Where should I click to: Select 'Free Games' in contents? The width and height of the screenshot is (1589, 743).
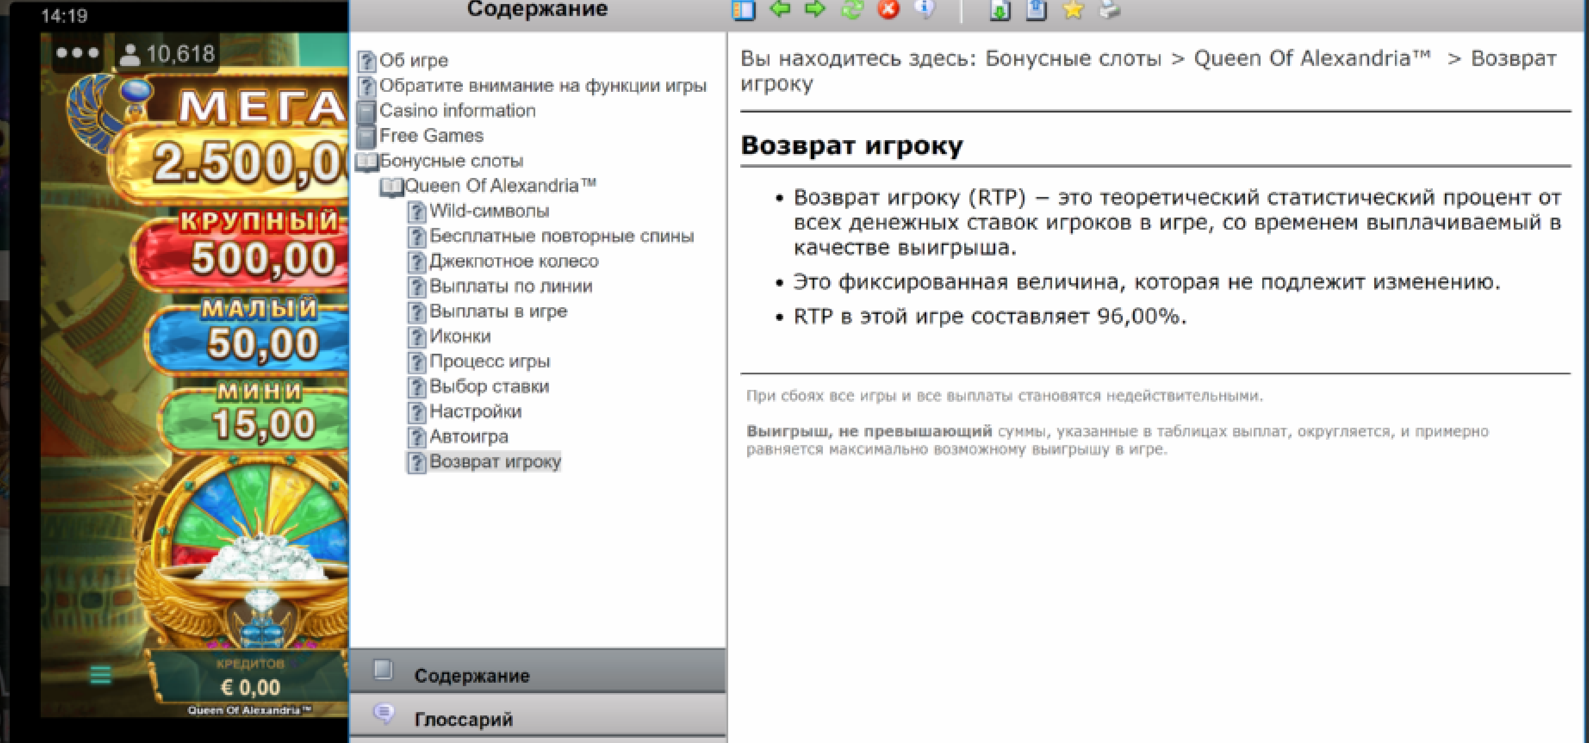point(431,136)
